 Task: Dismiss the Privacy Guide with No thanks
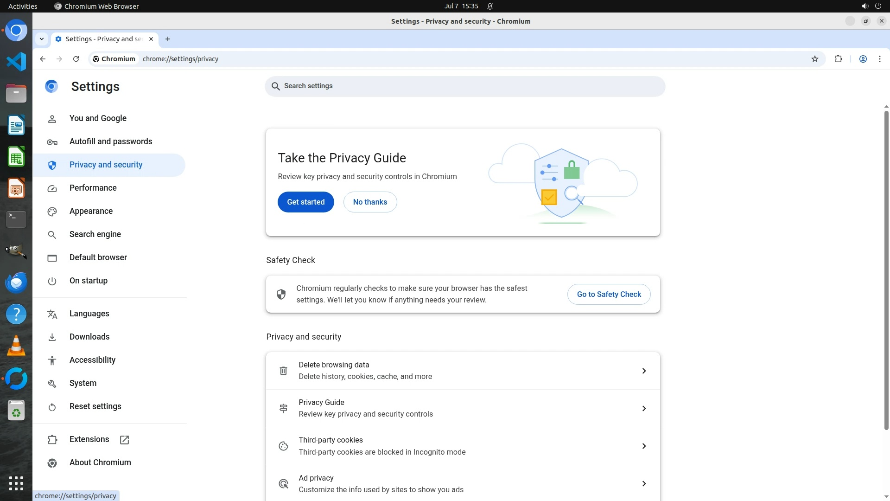pyautogui.click(x=370, y=202)
